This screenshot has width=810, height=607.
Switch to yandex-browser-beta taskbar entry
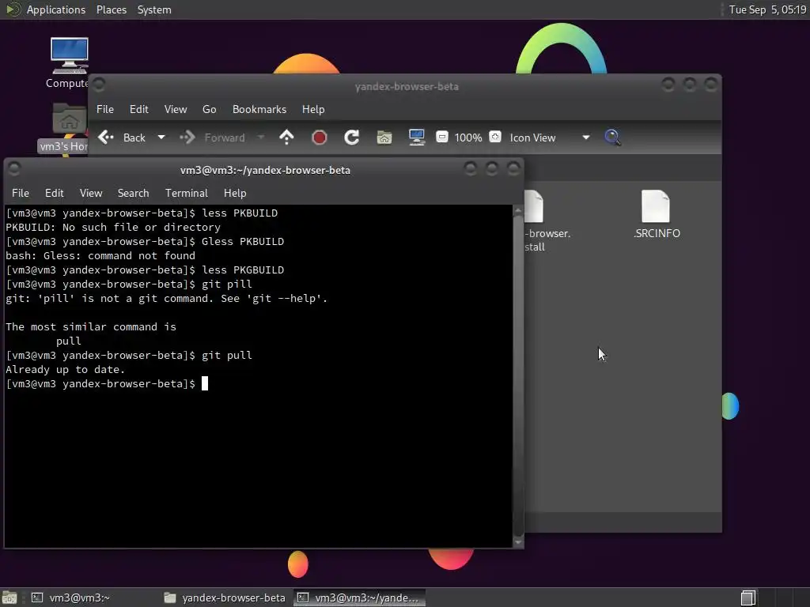pyautogui.click(x=225, y=598)
